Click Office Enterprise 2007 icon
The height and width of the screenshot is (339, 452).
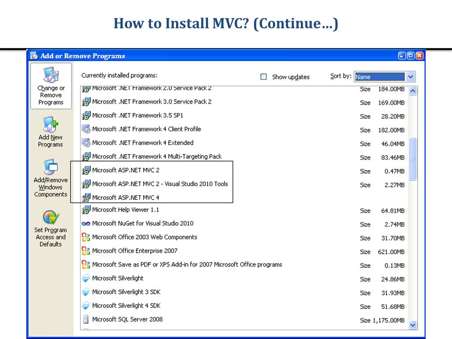click(86, 251)
